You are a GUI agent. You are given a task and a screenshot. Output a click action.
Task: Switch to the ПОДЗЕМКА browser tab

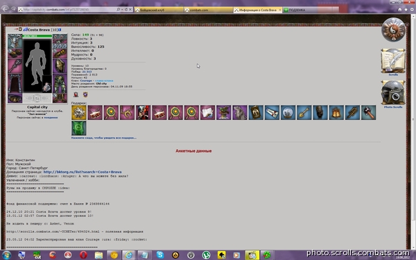[311, 10]
